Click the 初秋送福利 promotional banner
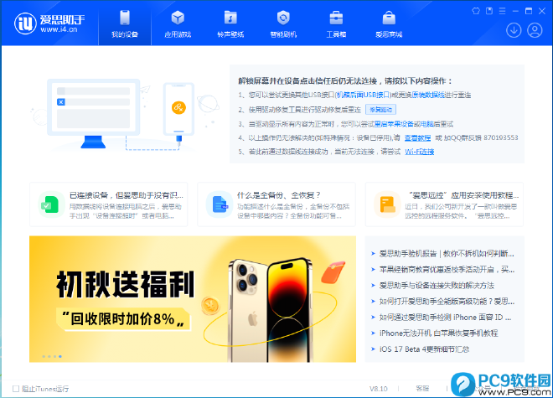553x398 pixels. coord(193,299)
